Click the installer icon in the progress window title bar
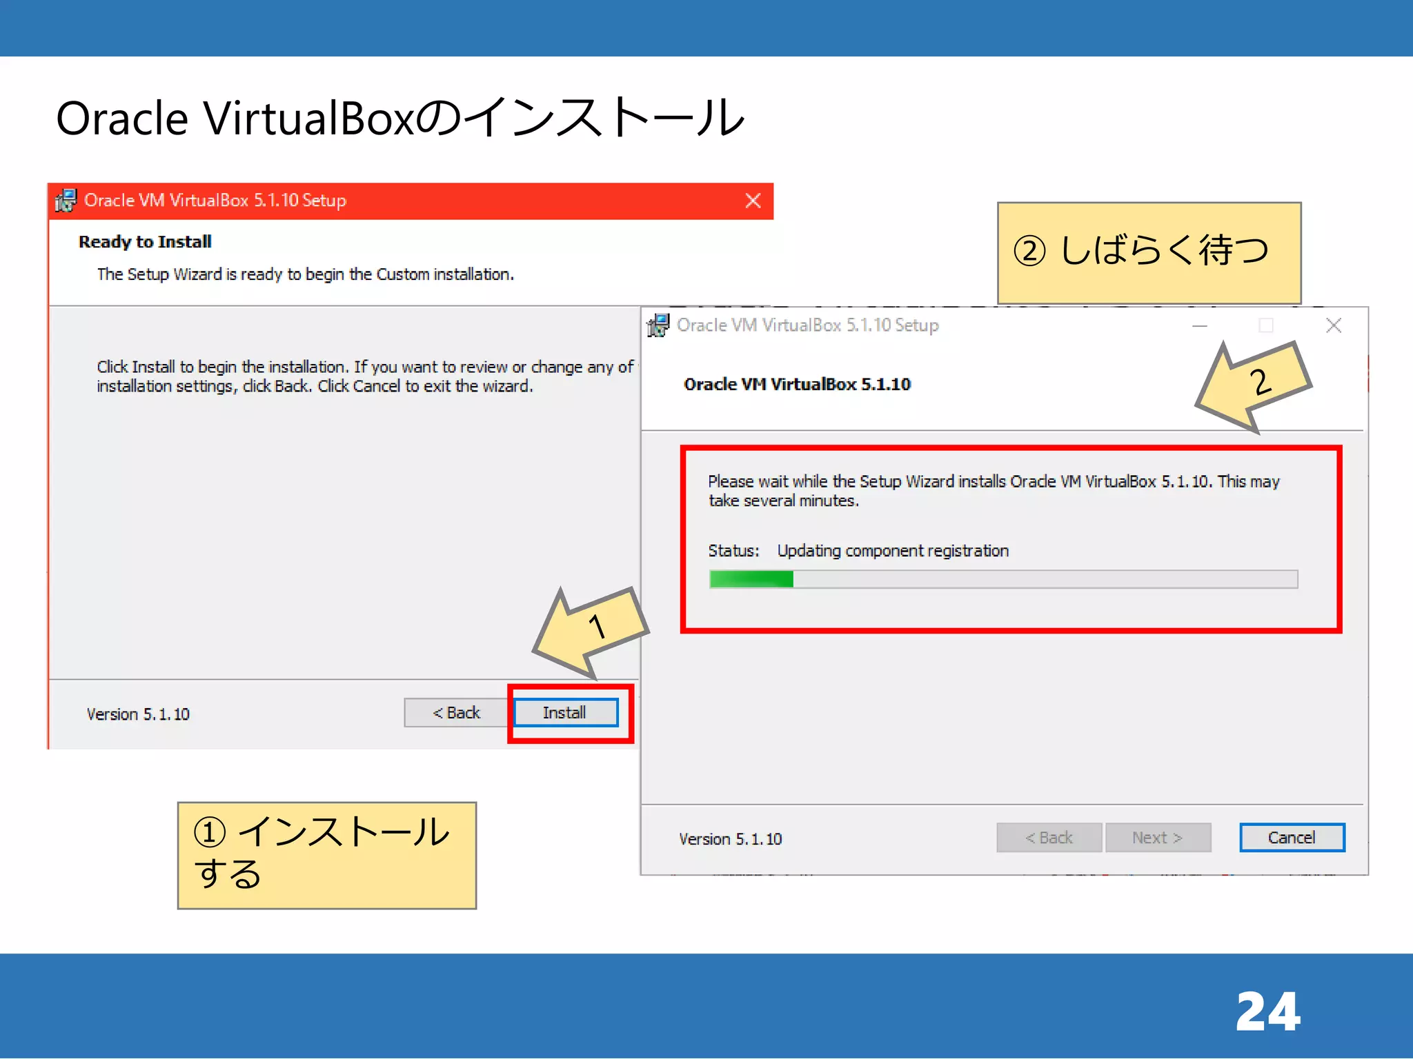This screenshot has width=1413, height=1059. click(x=658, y=325)
